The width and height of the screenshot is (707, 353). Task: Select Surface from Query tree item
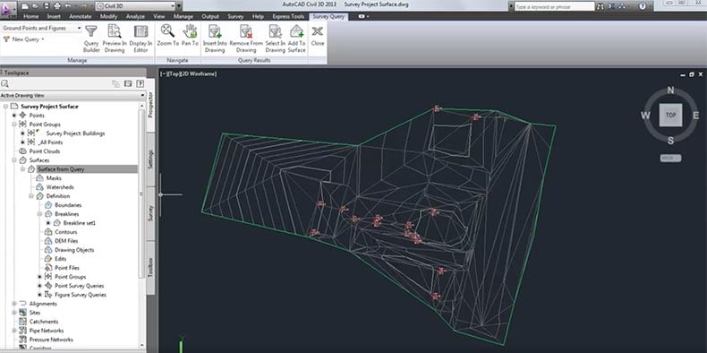(61, 169)
